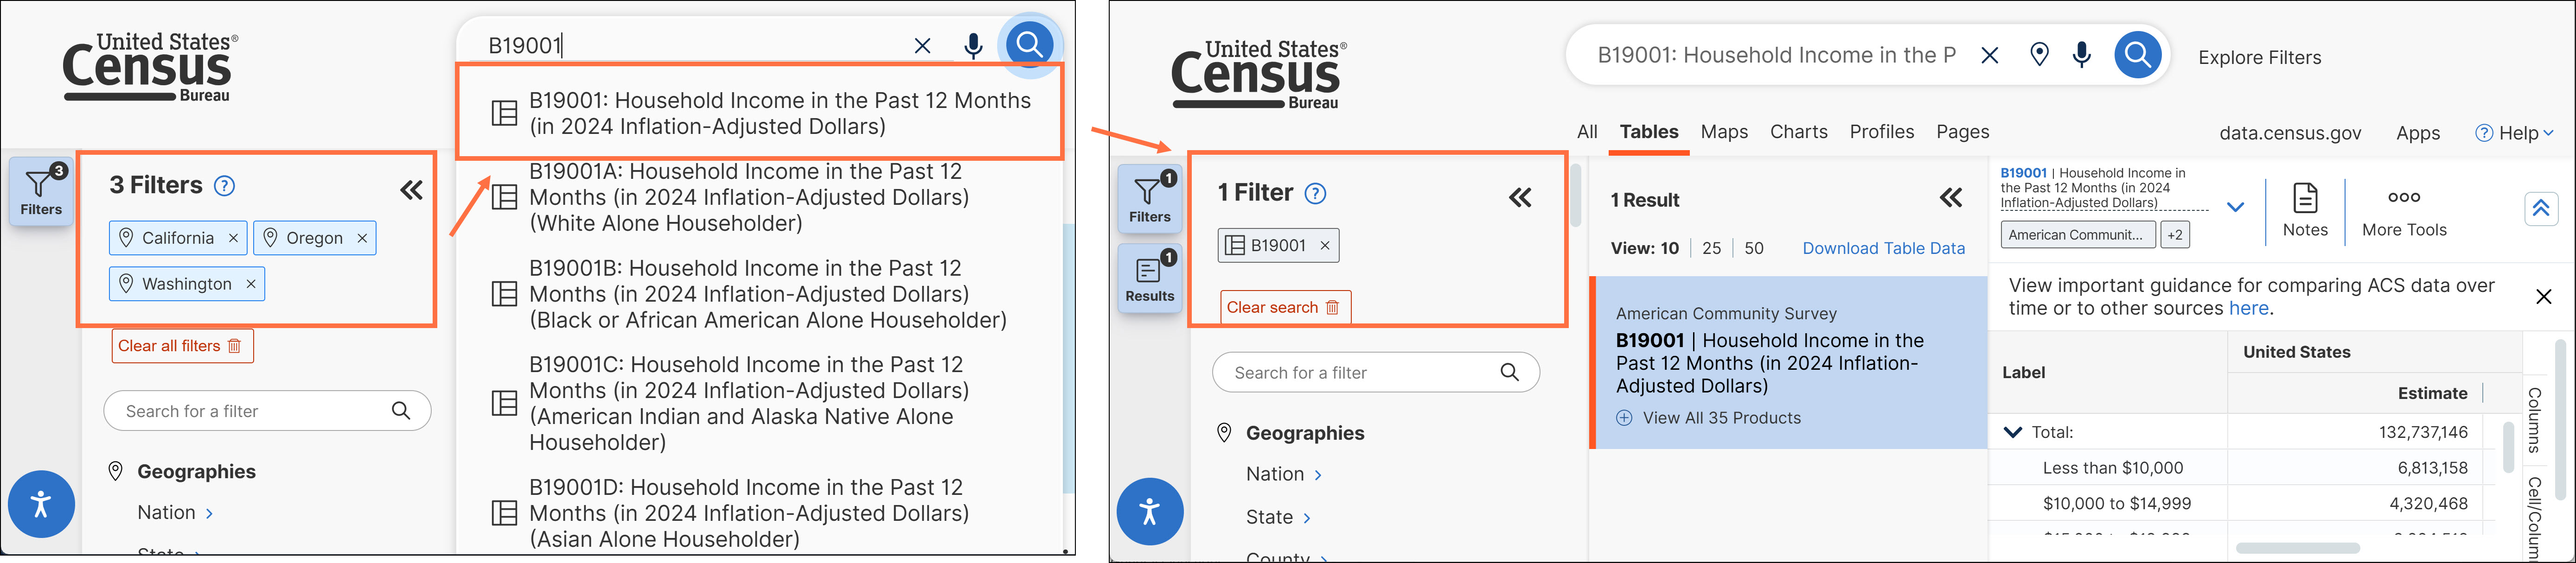The image size is (2576, 563).
Task: Click Download Table Data link
Action: click(x=1883, y=249)
